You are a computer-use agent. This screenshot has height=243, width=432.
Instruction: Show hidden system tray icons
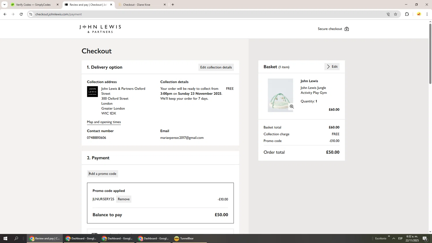[x=393, y=238]
